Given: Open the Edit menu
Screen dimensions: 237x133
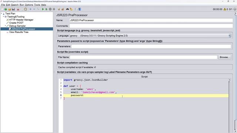Looking at the screenshot, I should (x=8, y=5).
